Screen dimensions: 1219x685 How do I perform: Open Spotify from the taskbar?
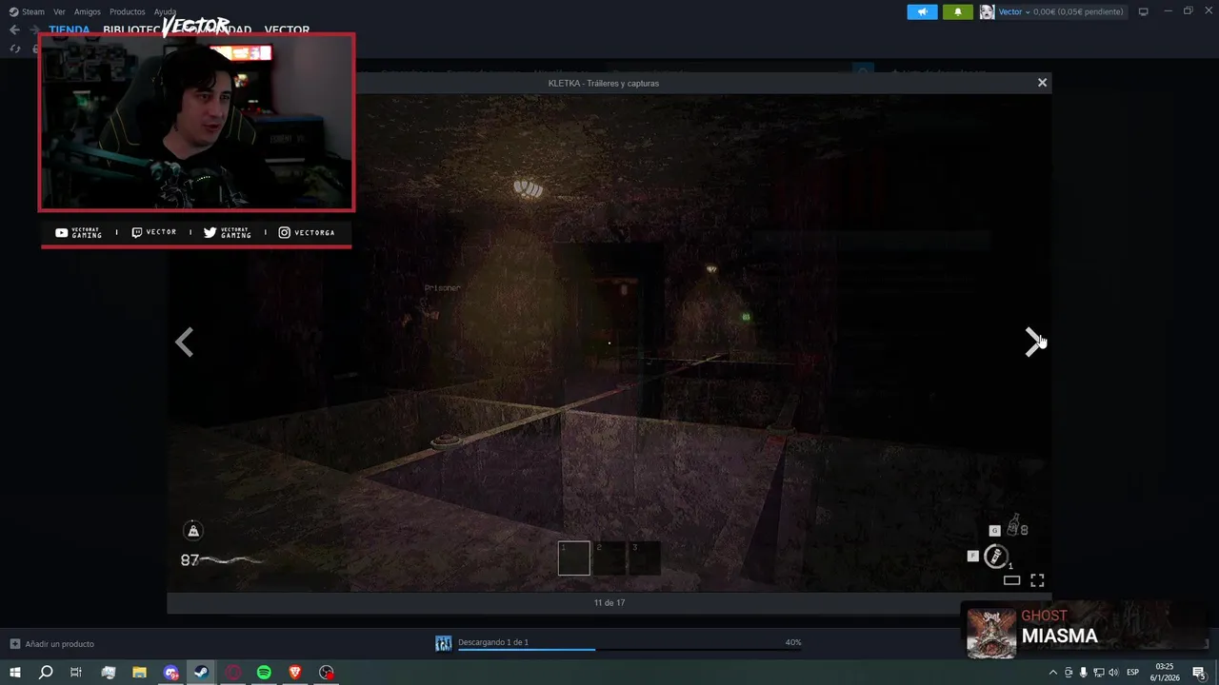(x=264, y=673)
